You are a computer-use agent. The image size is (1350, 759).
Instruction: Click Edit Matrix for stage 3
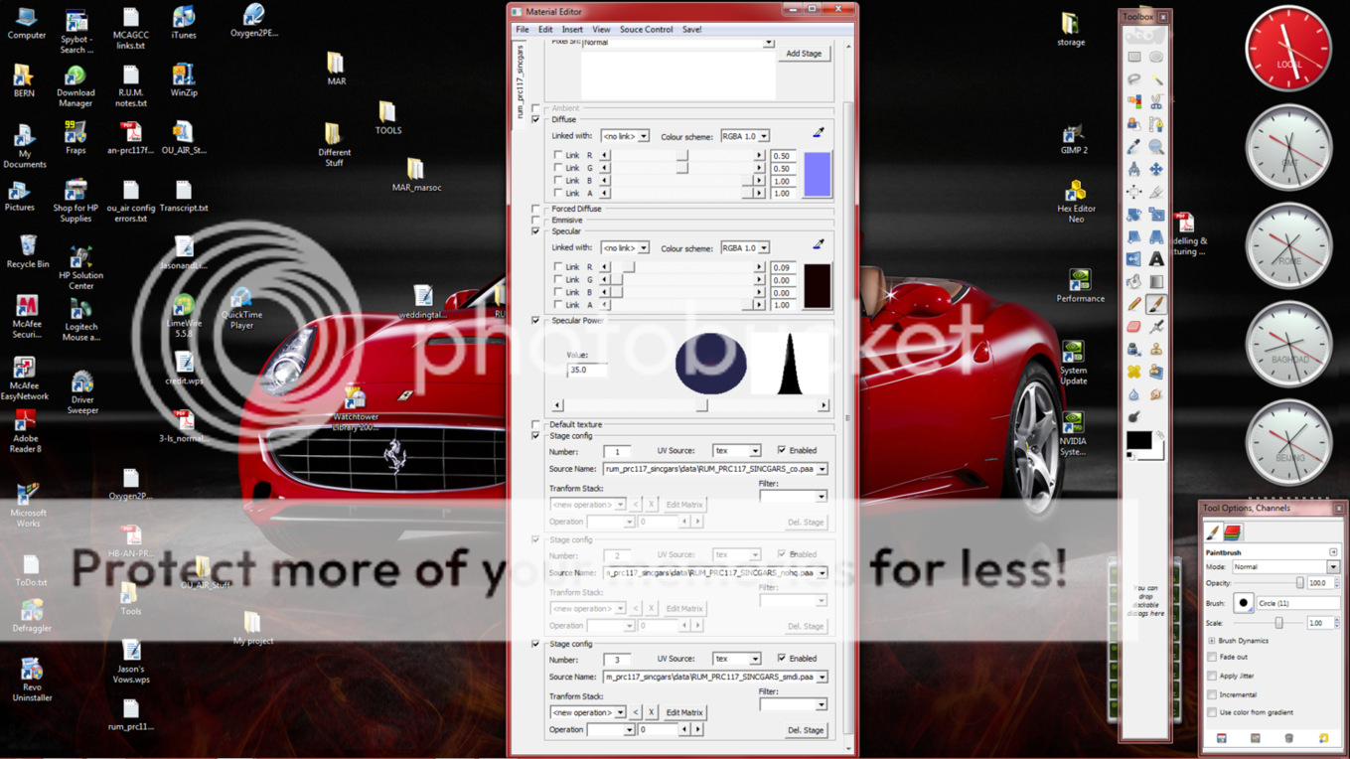[683, 712]
